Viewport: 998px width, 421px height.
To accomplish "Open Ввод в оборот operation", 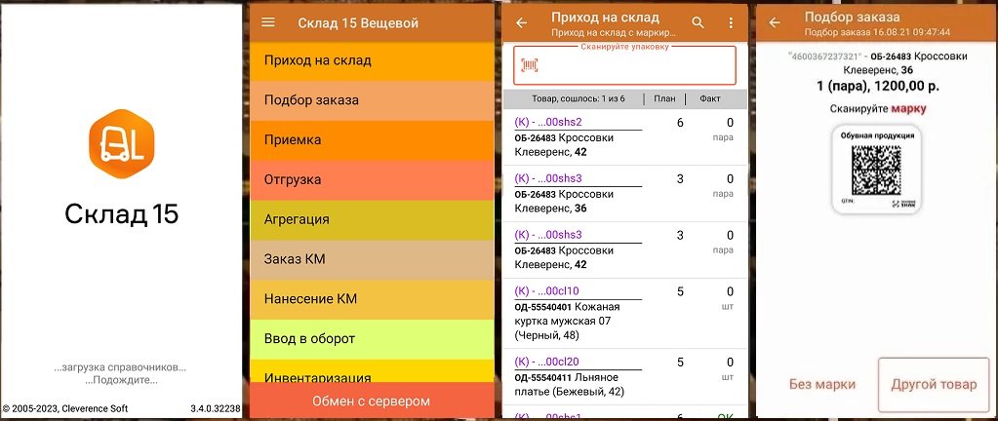I will tap(372, 339).
